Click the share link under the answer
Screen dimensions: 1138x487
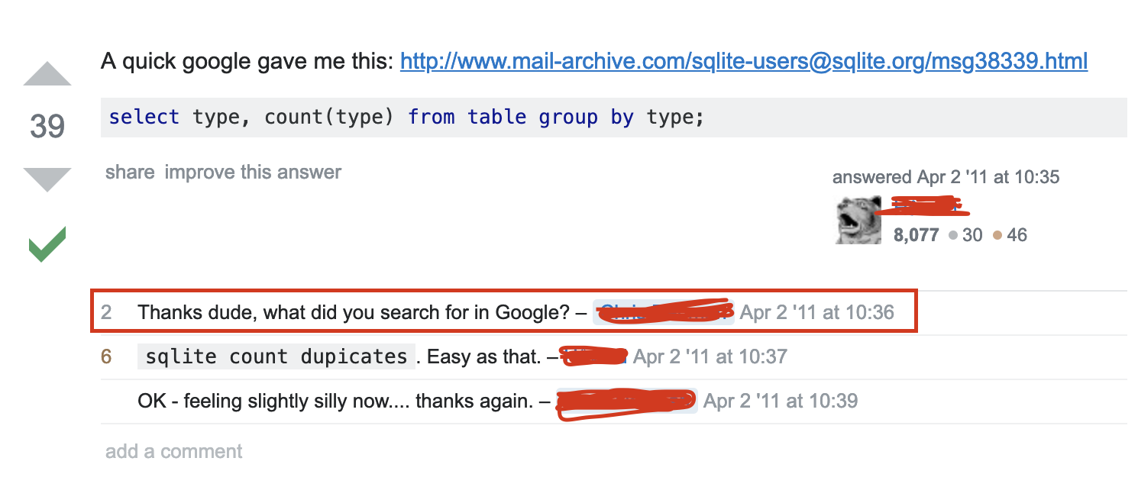[x=130, y=173]
